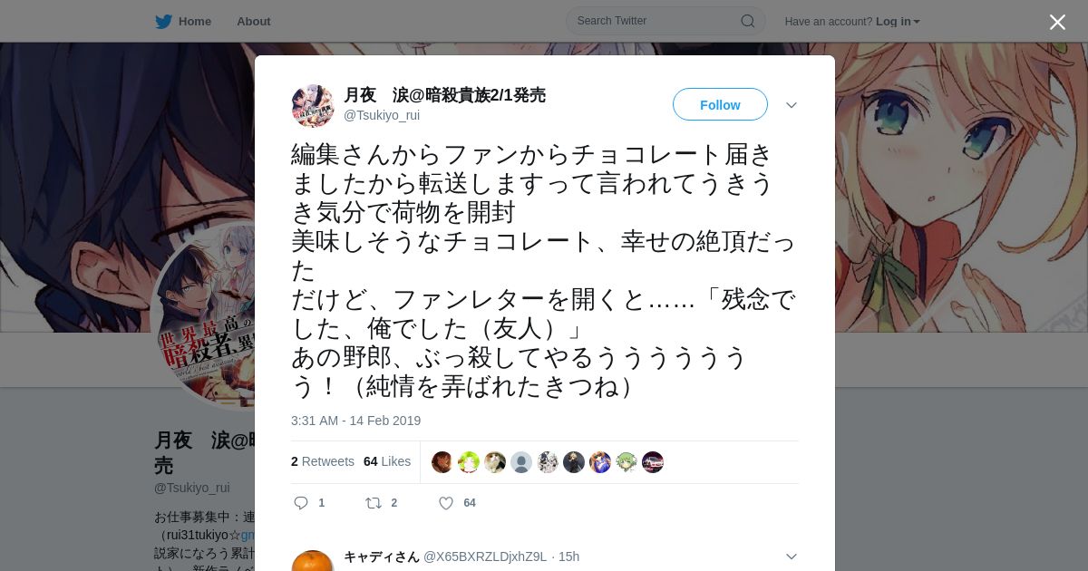Follow @Tsukiyo_rui with the Follow button
The image size is (1088, 571).
(x=720, y=105)
